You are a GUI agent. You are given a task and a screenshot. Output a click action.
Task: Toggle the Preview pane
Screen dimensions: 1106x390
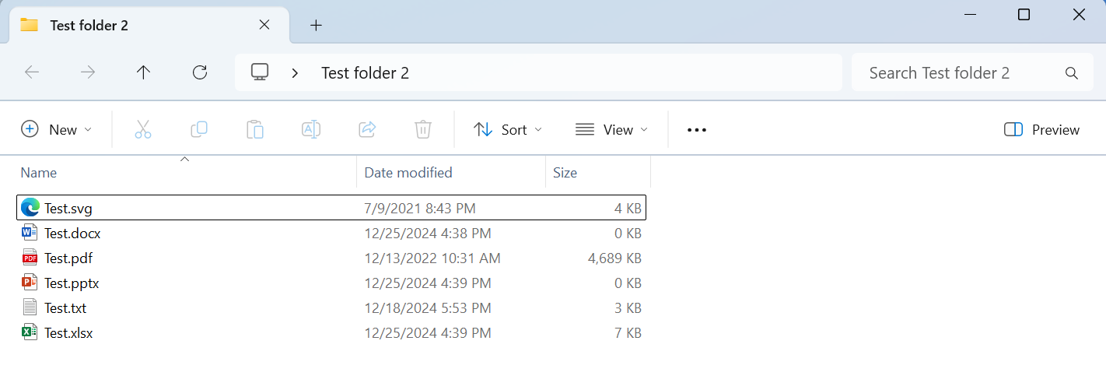tap(1041, 130)
